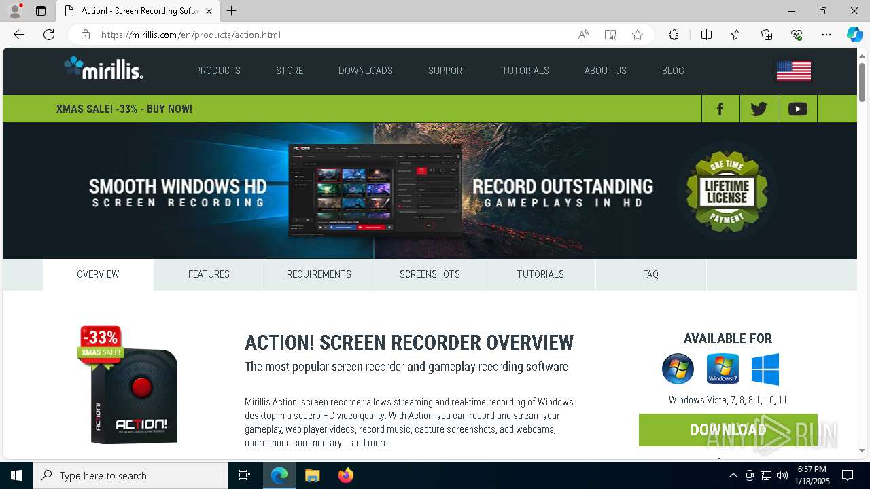Click the US flag language selector
This screenshot has width=870, height=489.
coord(794,71)
